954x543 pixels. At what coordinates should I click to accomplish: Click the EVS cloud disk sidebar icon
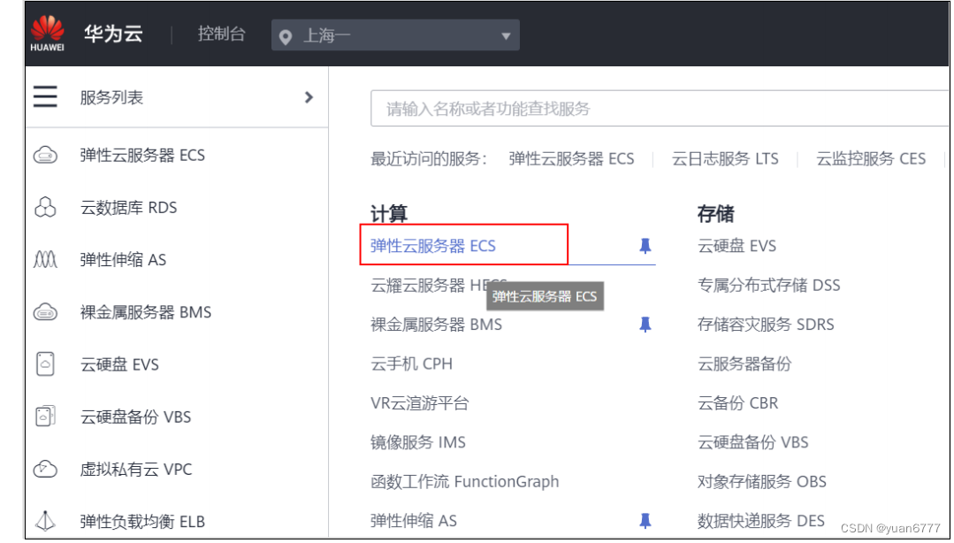[x=46, y=364]
